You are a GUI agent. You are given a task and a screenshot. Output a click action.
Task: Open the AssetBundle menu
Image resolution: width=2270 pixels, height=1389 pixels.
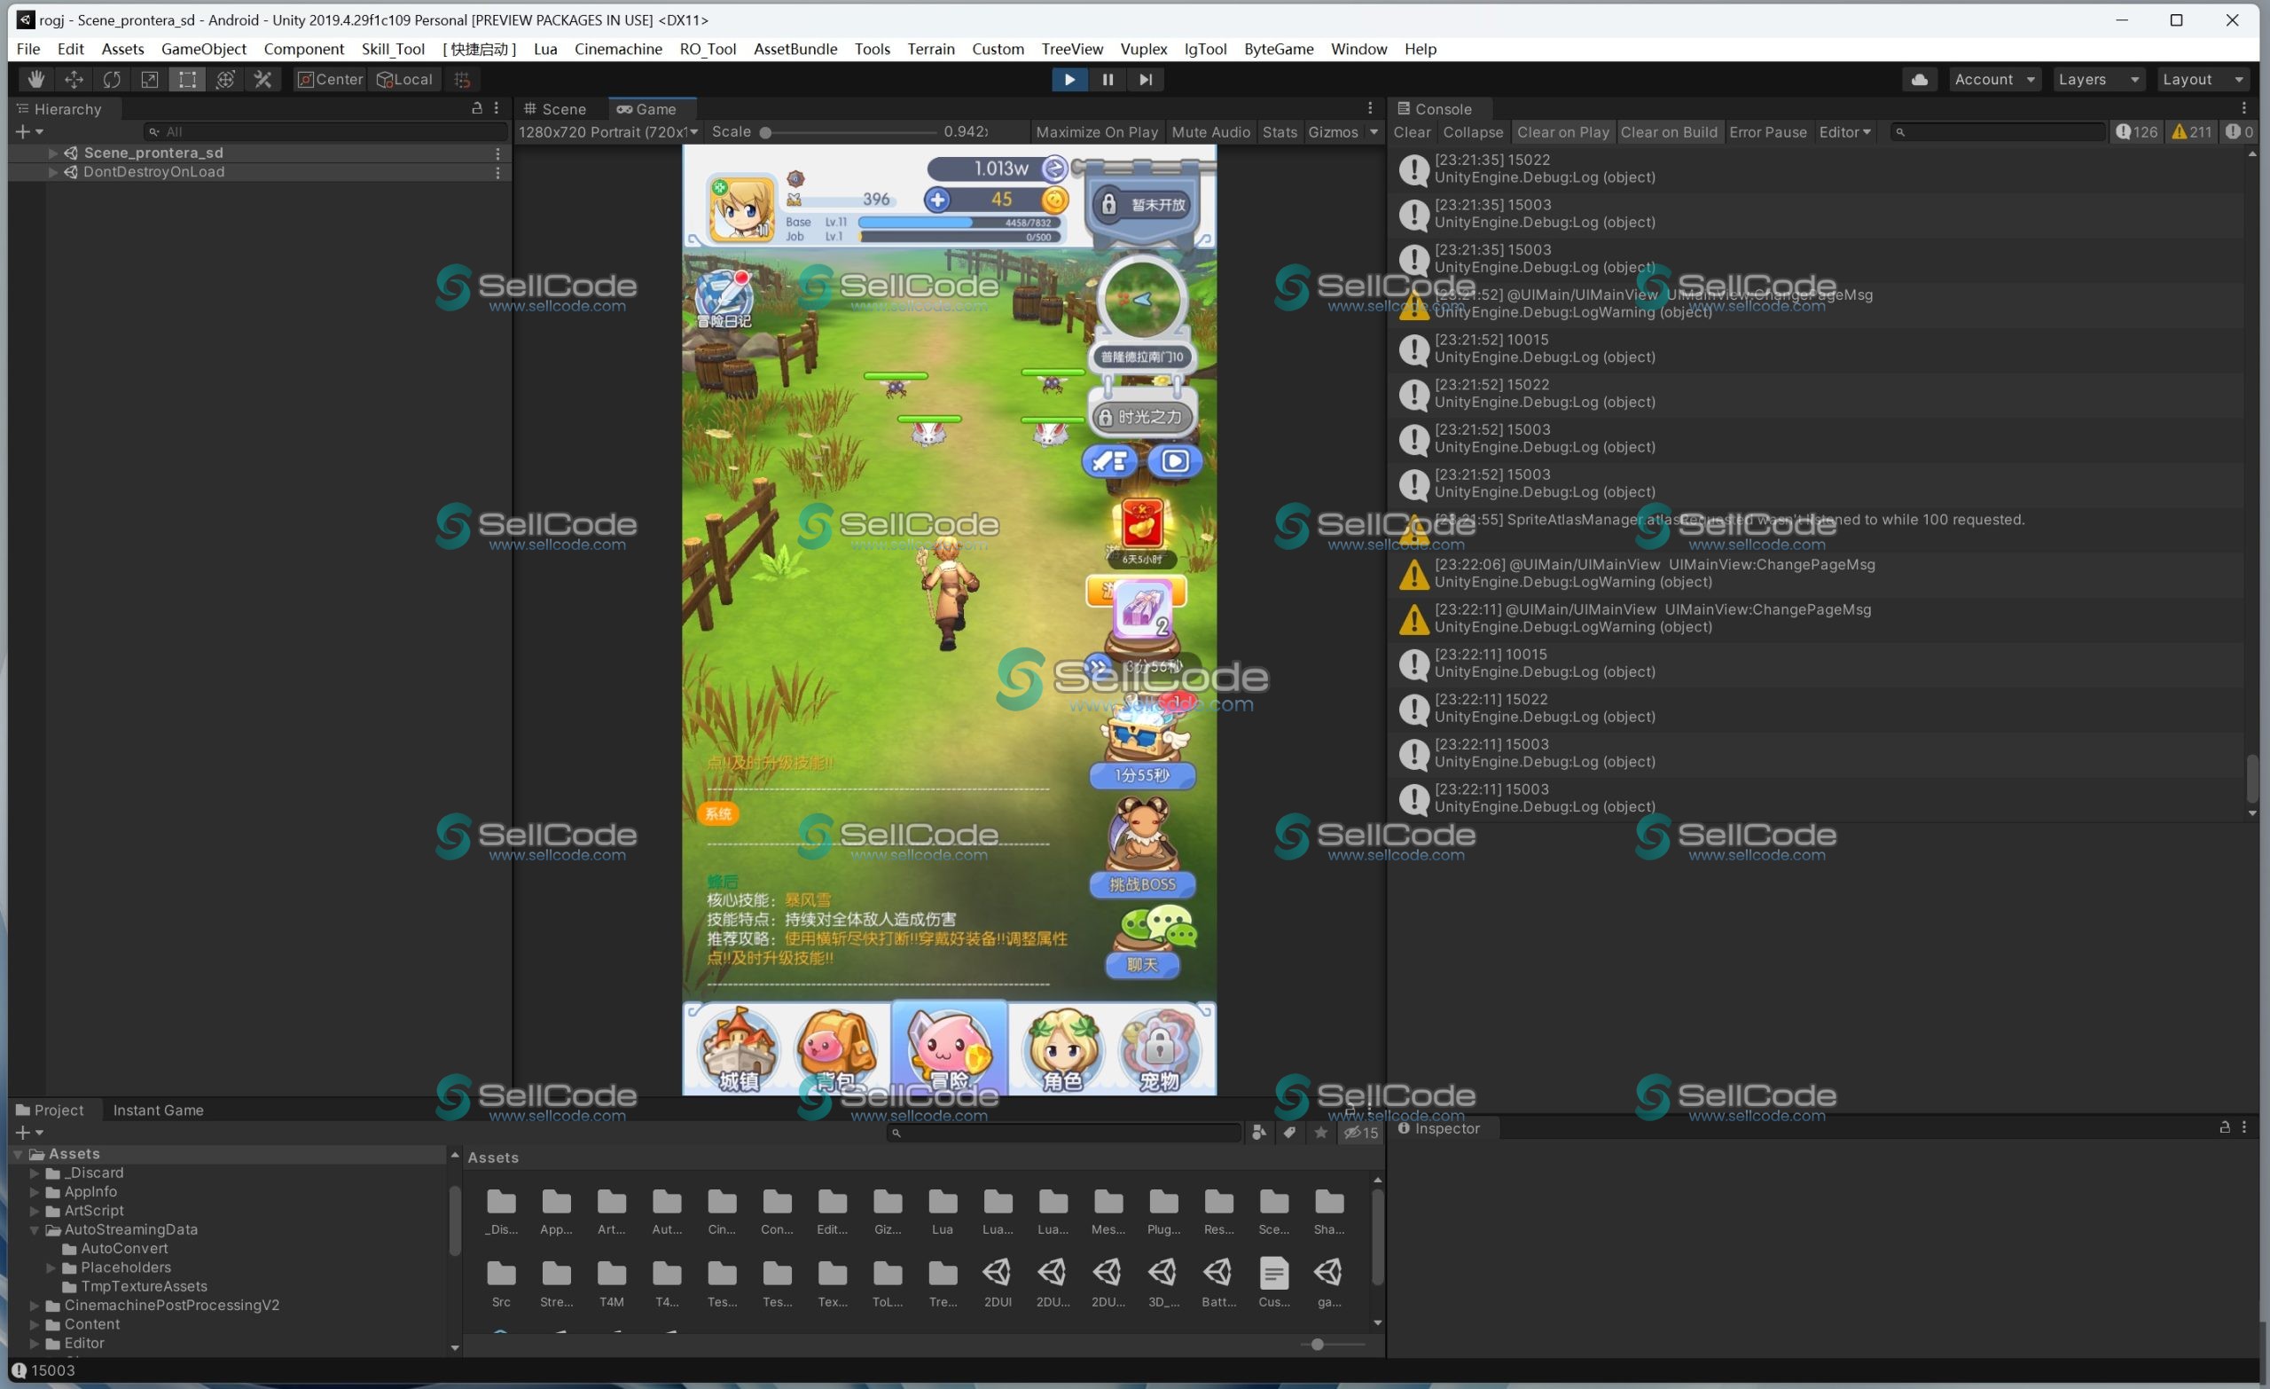pyautogui.click(x=795, y=49)
